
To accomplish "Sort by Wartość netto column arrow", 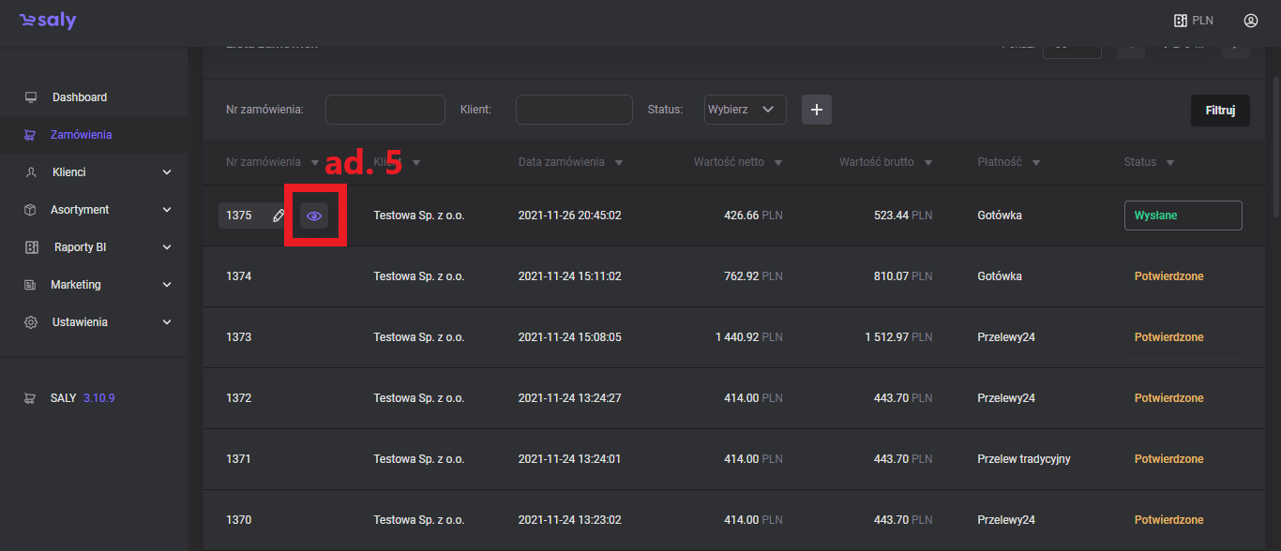I will tap(778, 163).
